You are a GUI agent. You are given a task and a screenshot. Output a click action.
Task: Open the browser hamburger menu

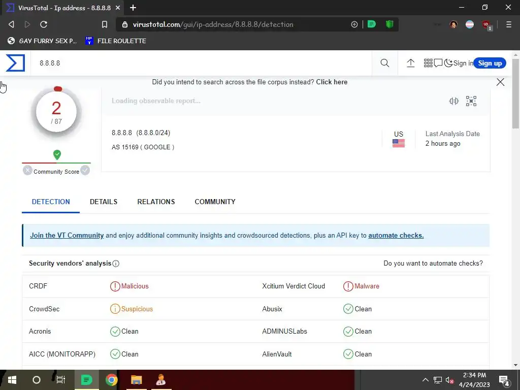tap(509, 24)
